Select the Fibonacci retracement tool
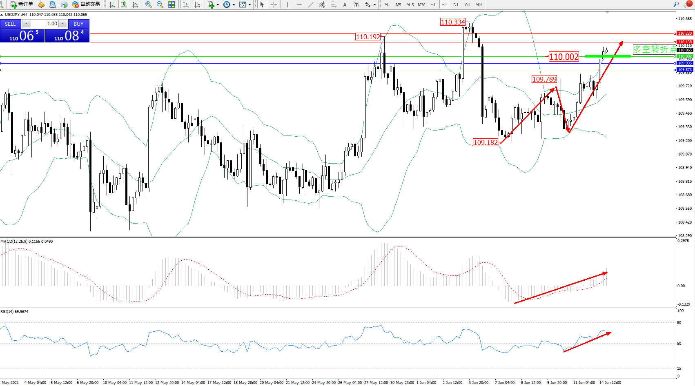The height and width of the screenshot is (386, 695). point(333,4)
